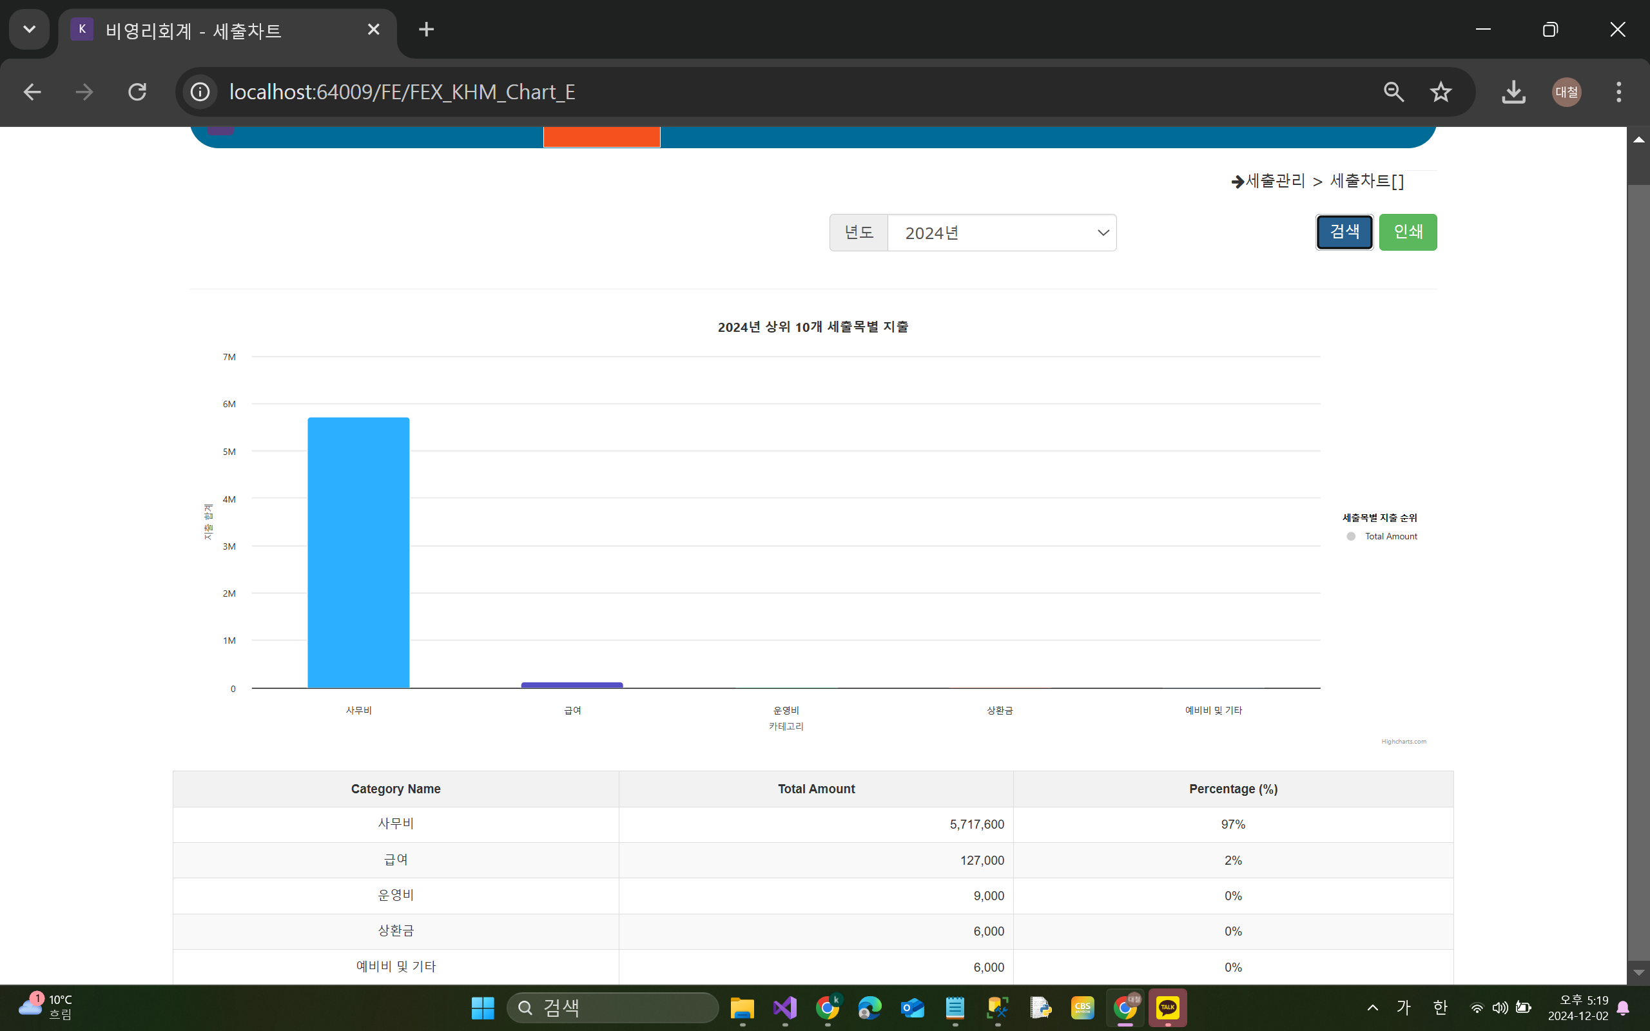Open the Wi-Fi network icon in tray
The width and height of the screenshot is (1650, 1031).
(x=1476, y=1008)
